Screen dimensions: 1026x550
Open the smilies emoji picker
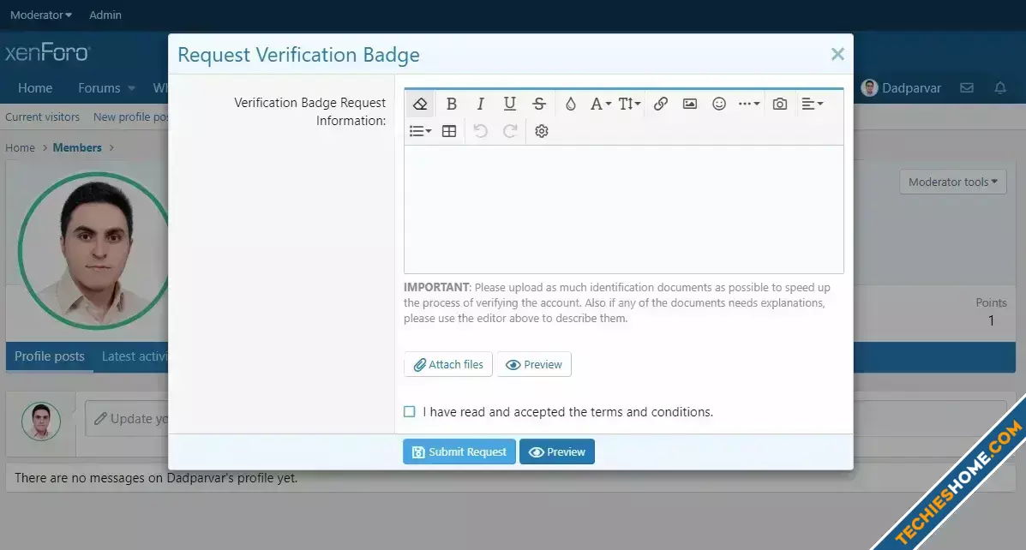coord(719,104)
